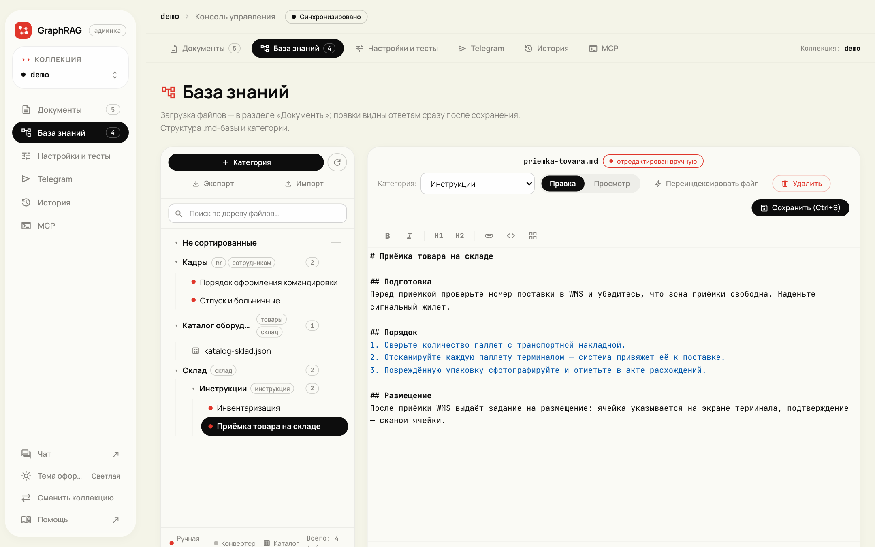The height and width of the screenshot is (547, 875).
Task: Open Help in the sidebar
Action: click(70, 519)
